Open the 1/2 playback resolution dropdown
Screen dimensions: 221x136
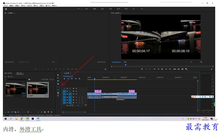[x=194, y=62]
